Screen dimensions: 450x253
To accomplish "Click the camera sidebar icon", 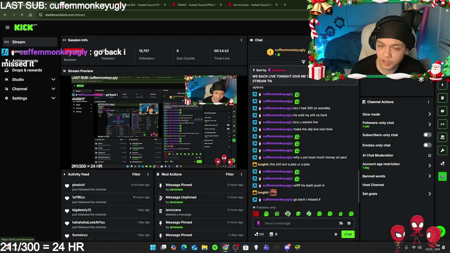I will tap(443, 137).
